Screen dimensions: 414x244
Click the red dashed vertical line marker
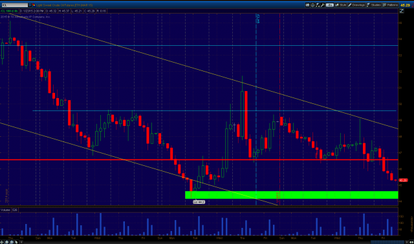click(279, 109)
